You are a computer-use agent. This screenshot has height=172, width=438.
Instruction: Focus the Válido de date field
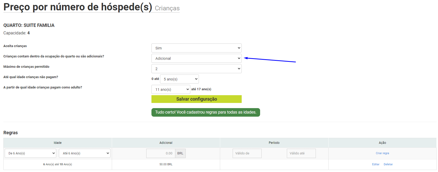pos(247,153)
